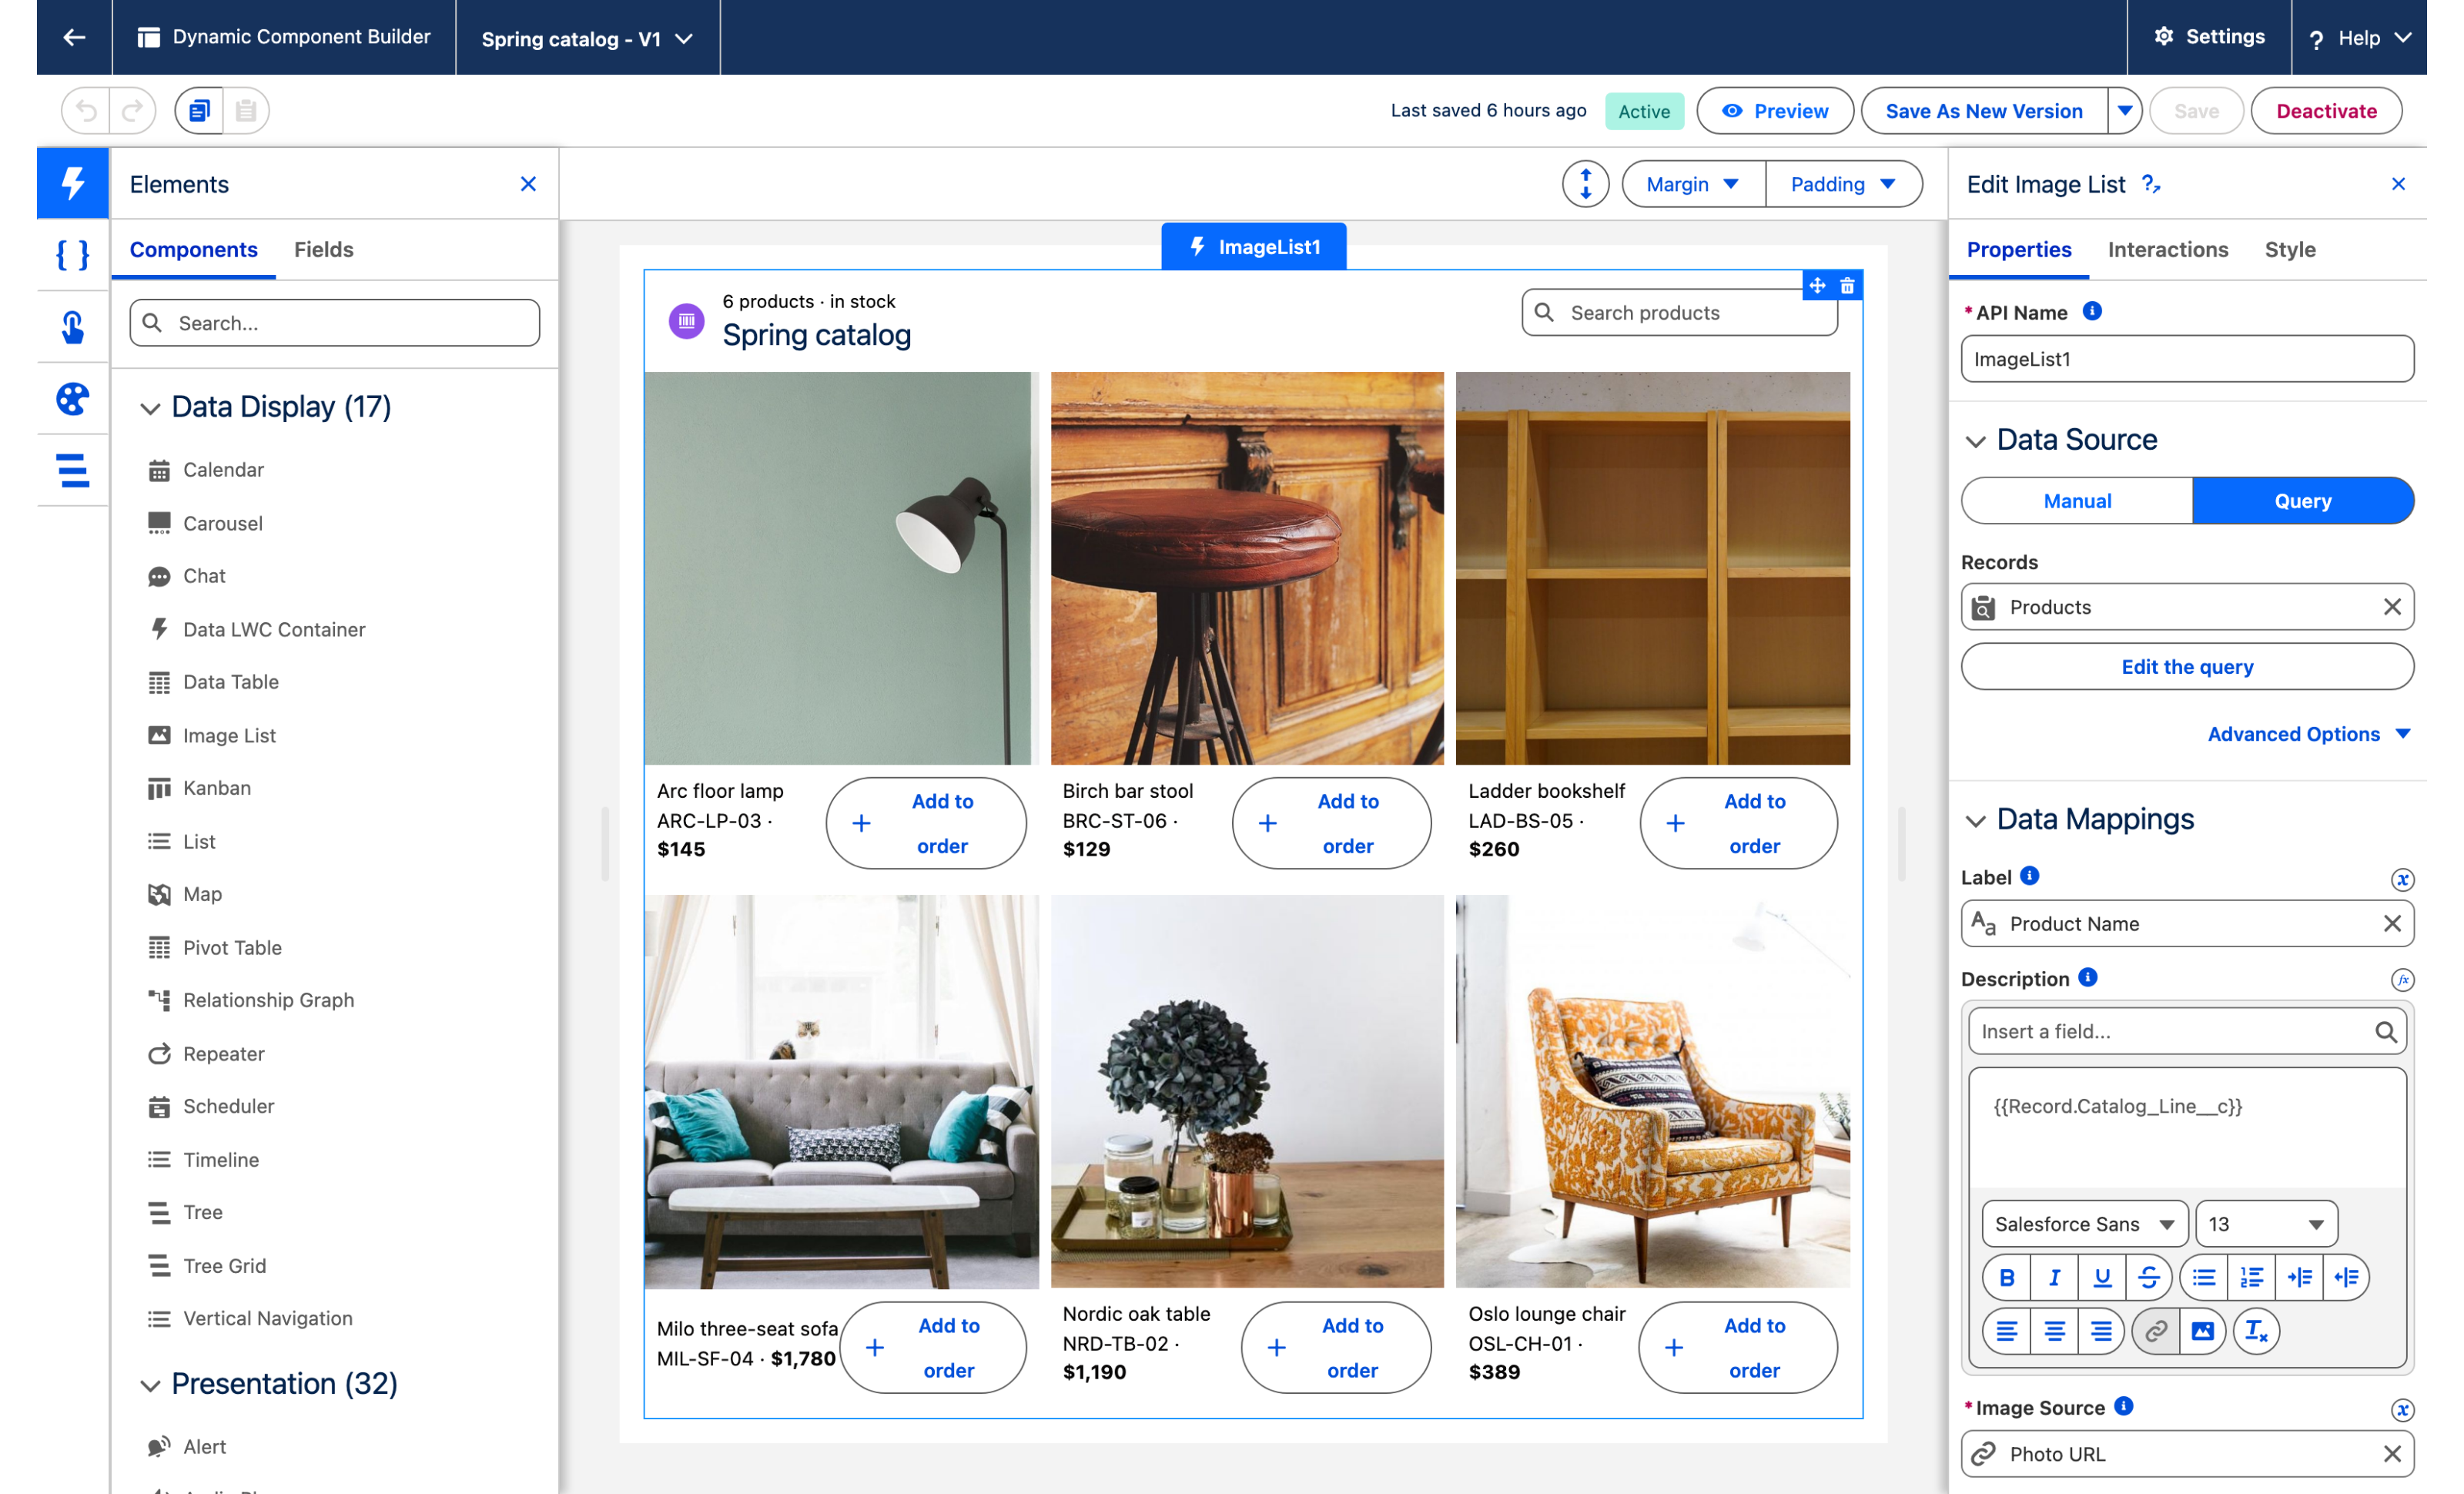Screen dimensions: 2464x1494
Task: Click the Deactivate button
Action: point(2326,110)
